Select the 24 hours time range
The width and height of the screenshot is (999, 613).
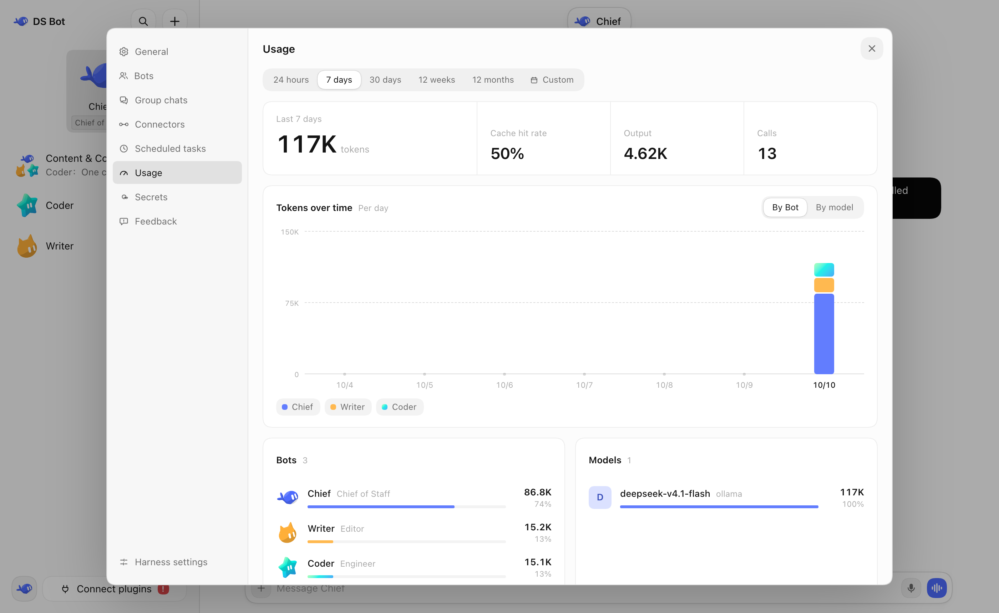[291, 80]
